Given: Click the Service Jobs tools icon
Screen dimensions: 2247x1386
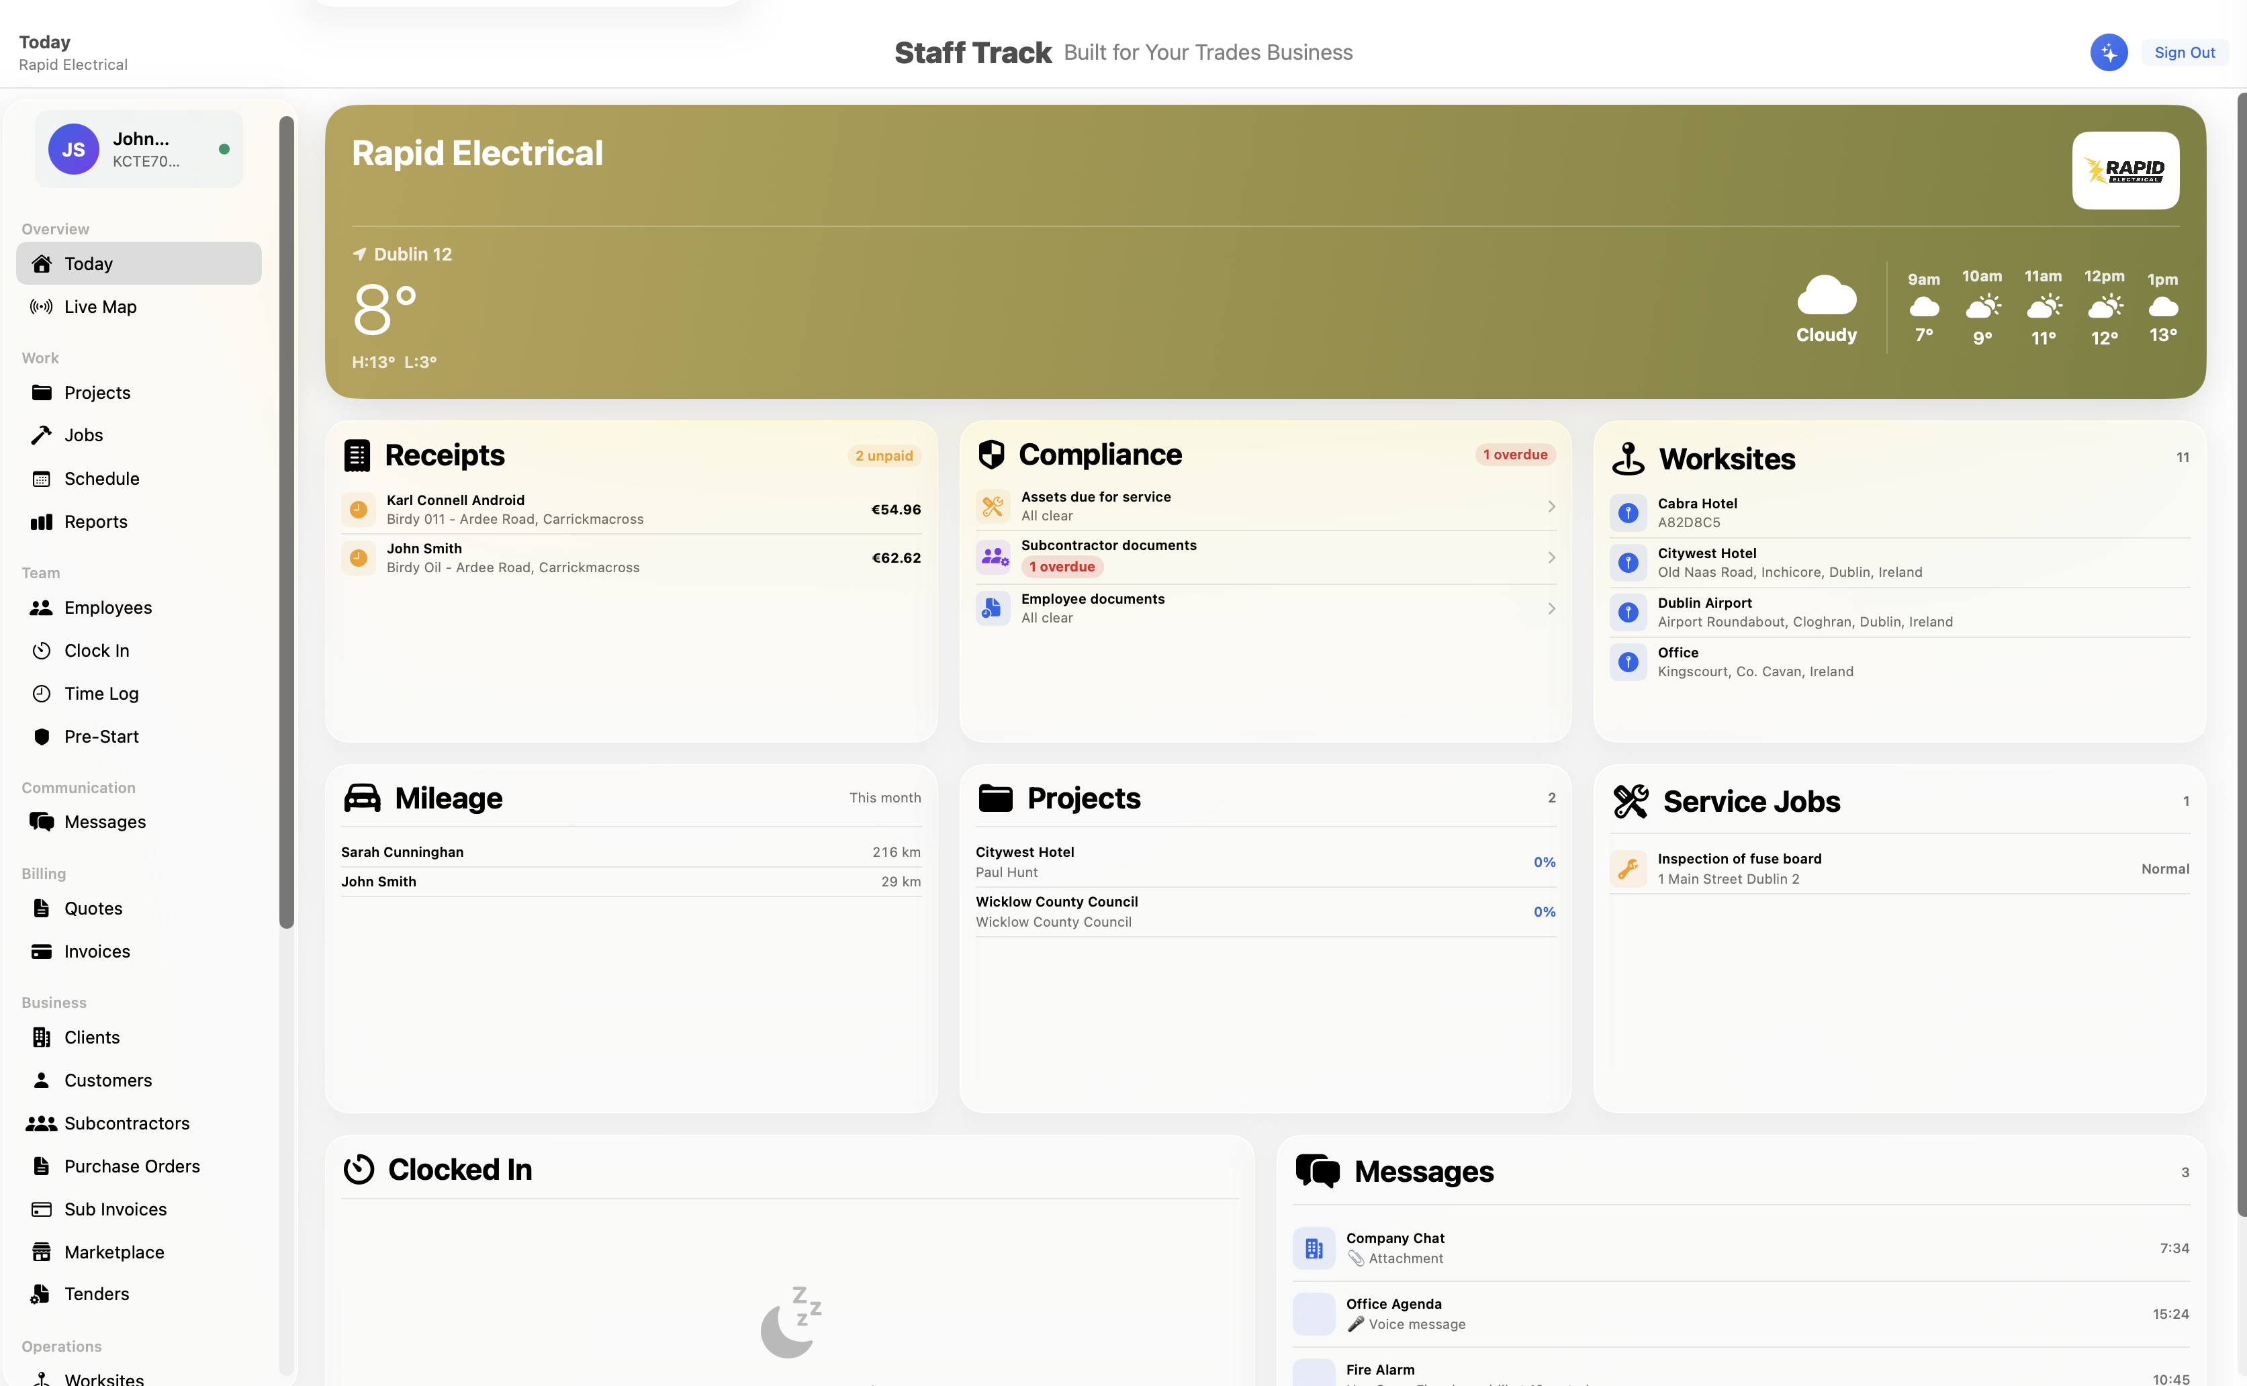Looking at the screenshot, I should click(x=1631, y=801).
